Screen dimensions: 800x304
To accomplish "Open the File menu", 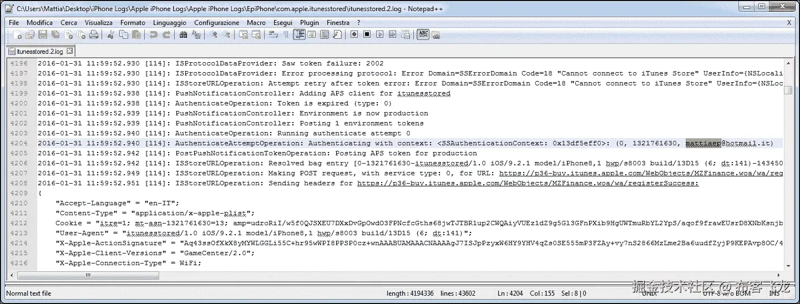I will (14, 23).
